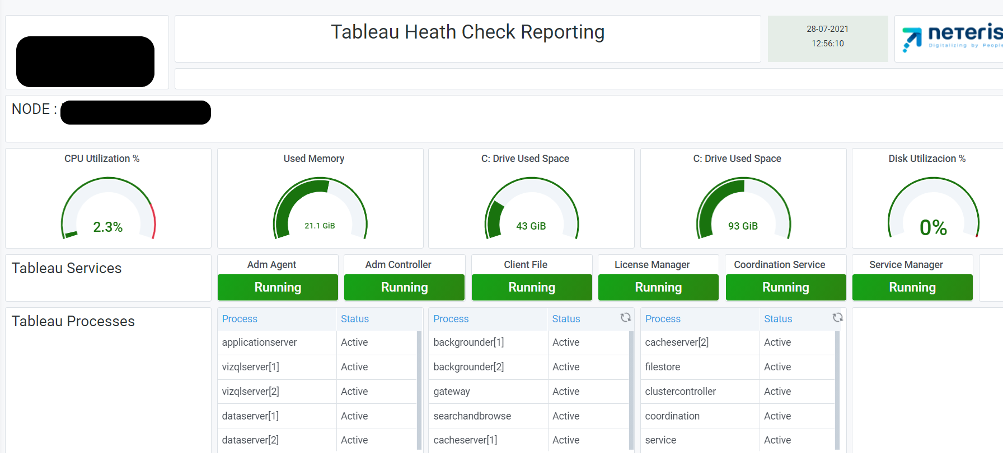Select the coordination process row

738,416
